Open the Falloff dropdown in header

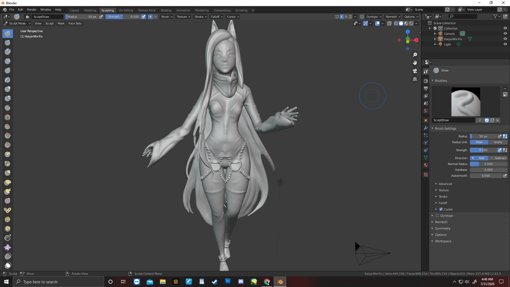pyautogui.click(x=216, y=17)
